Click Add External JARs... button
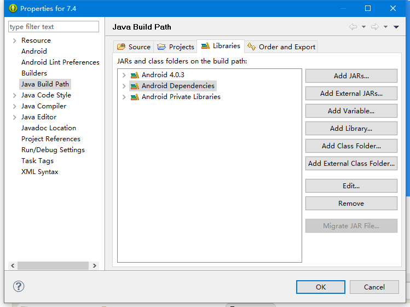The height and width of the screenshot is (307, 410). [x=351, y=94]
